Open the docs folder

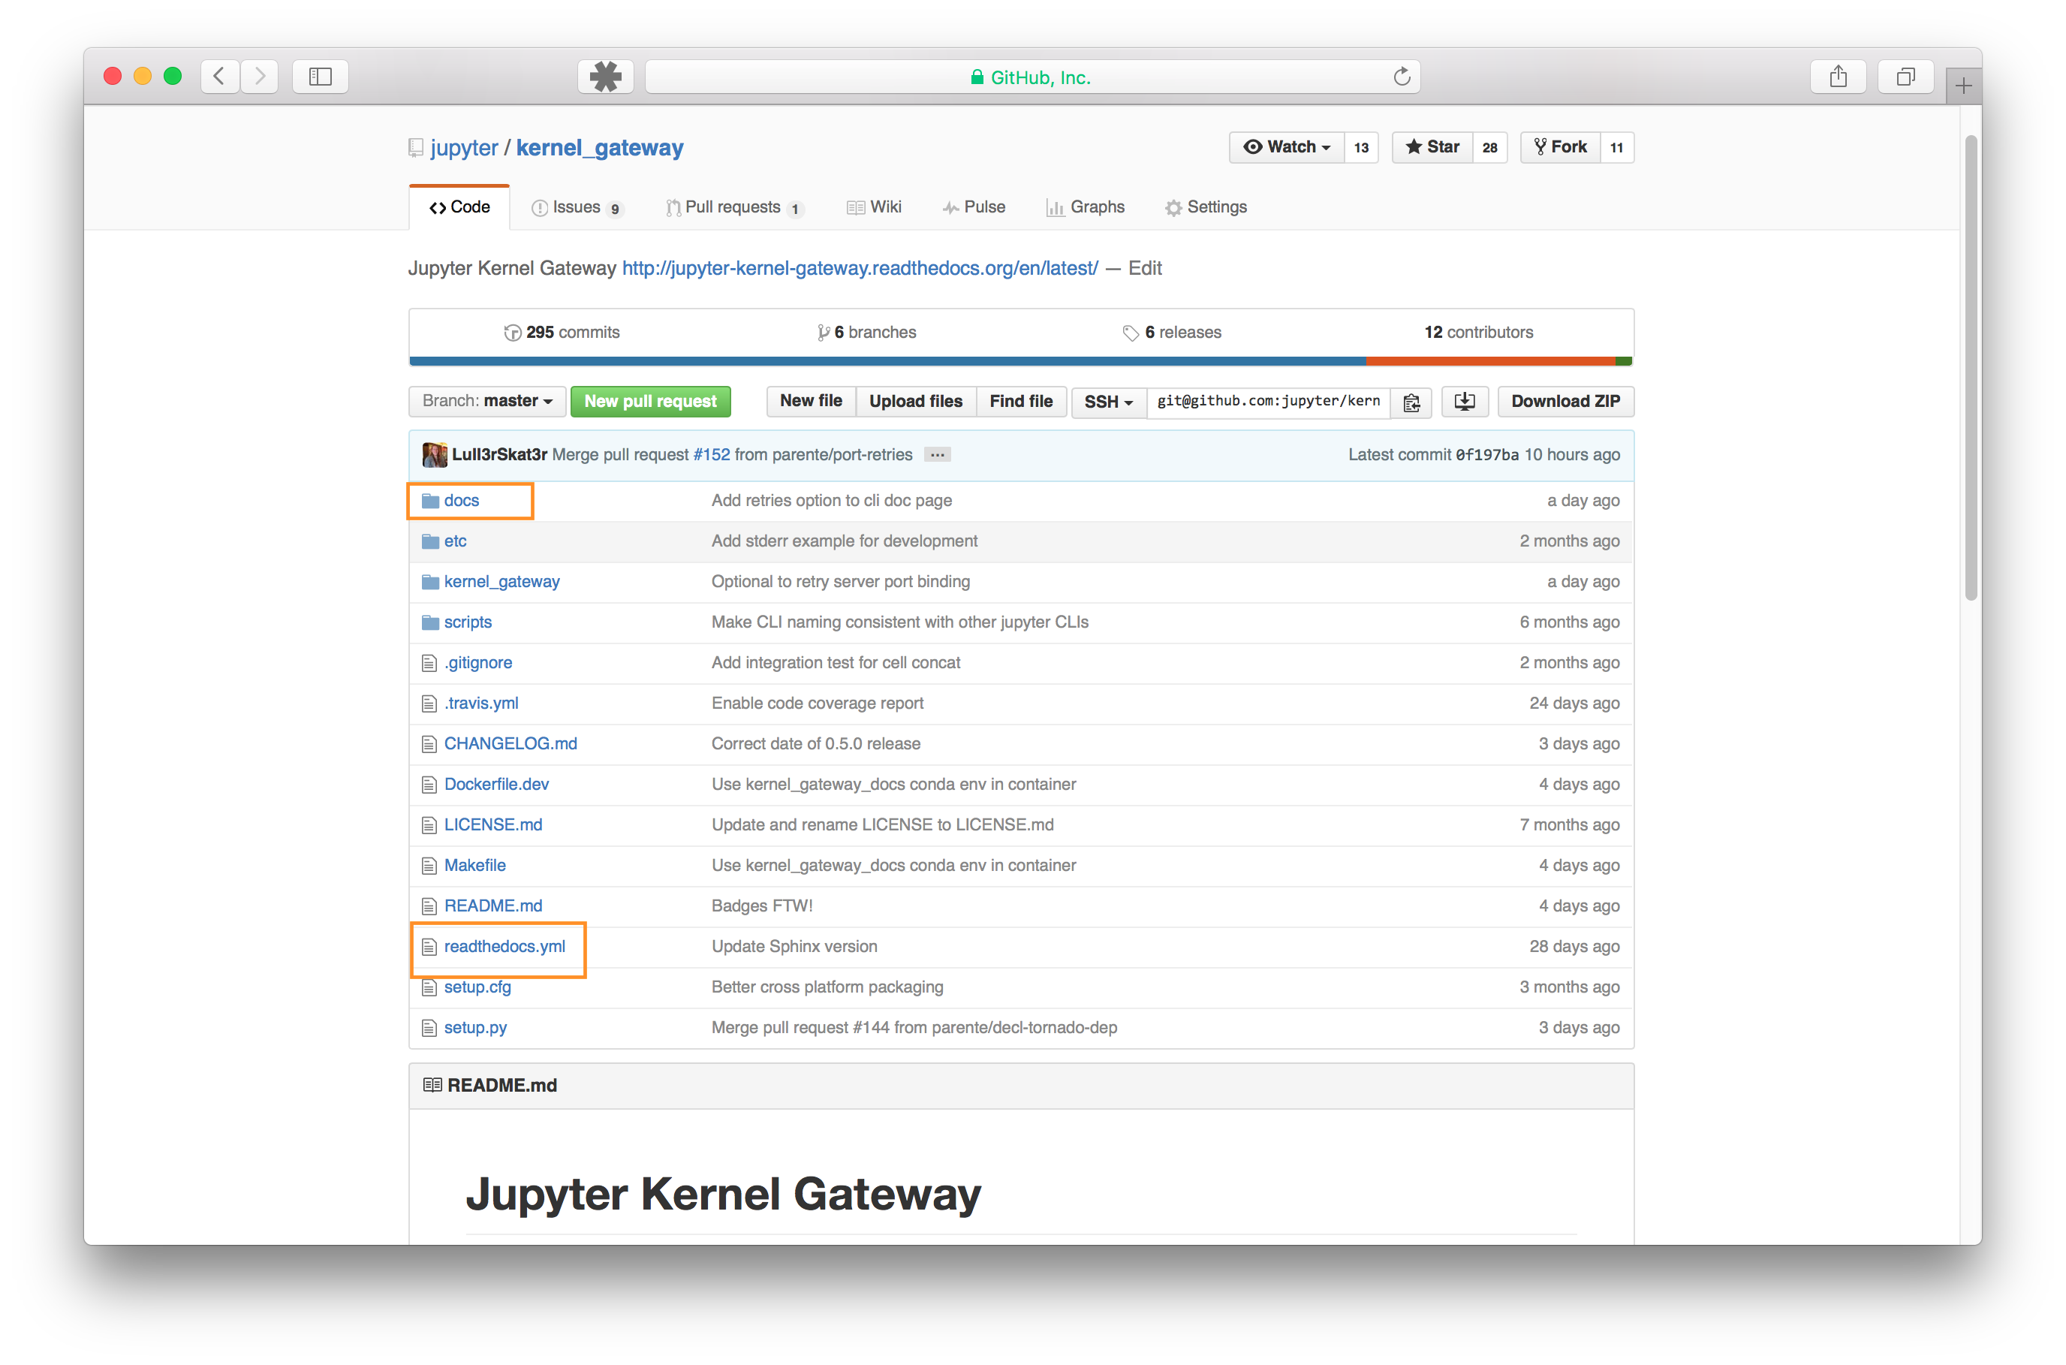[x=461, y=501]
